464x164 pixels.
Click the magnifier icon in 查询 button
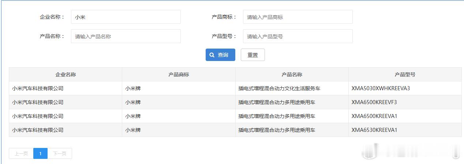(x=212, y=55)
